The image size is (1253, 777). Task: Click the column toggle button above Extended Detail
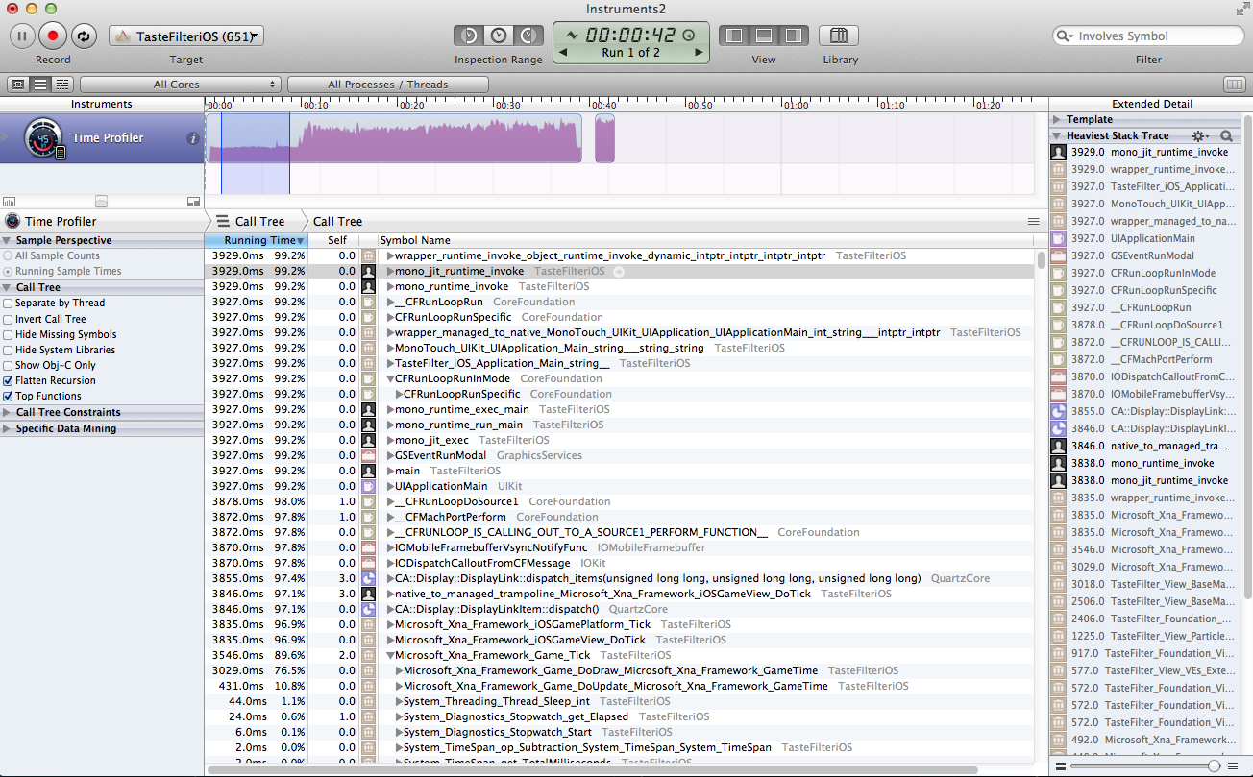coord(1234,85)
